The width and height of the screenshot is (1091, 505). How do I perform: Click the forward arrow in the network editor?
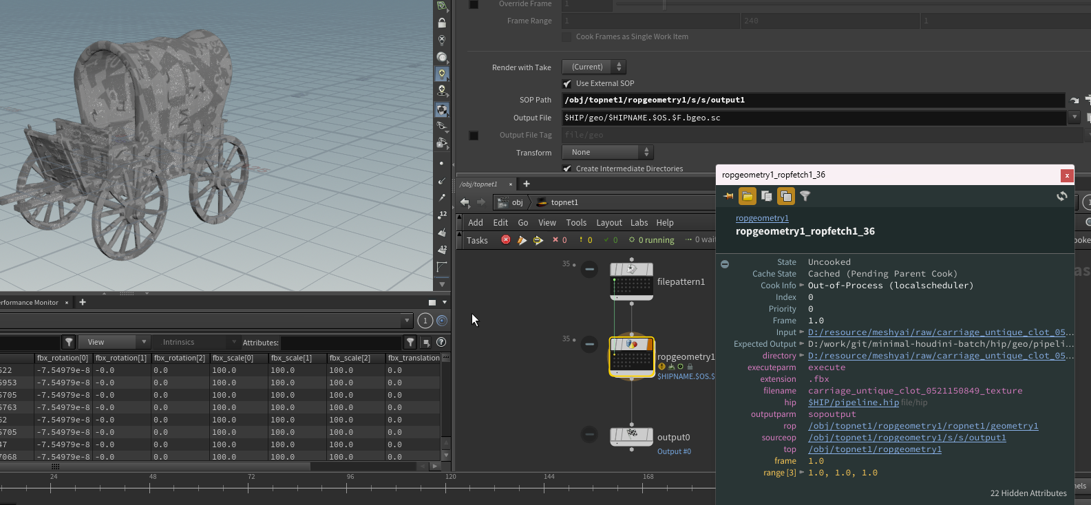pos(481,202)
